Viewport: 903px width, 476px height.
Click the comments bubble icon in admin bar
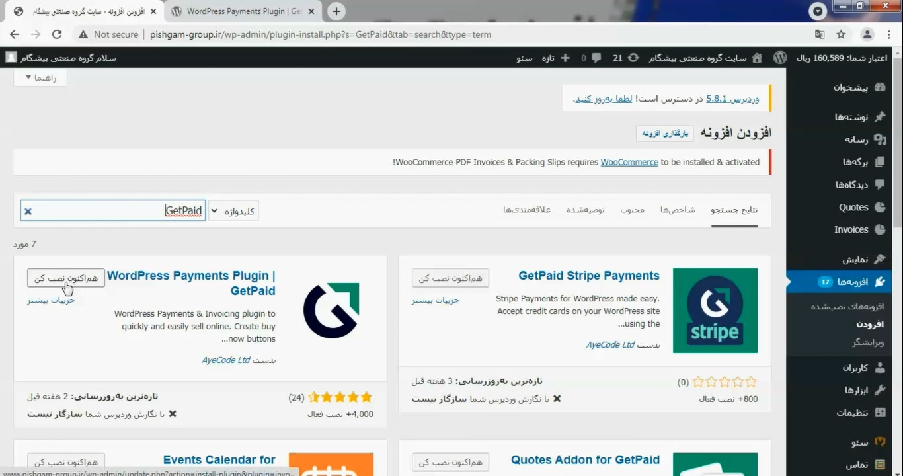596,58
